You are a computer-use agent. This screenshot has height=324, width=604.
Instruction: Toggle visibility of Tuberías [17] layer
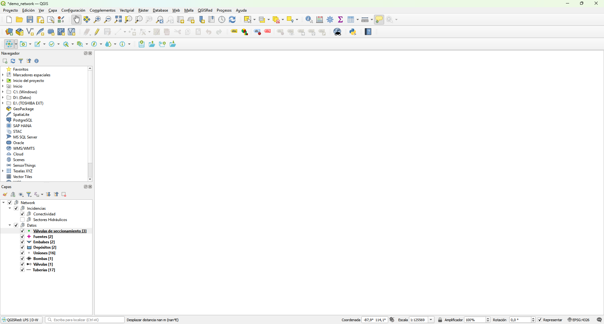22,270
